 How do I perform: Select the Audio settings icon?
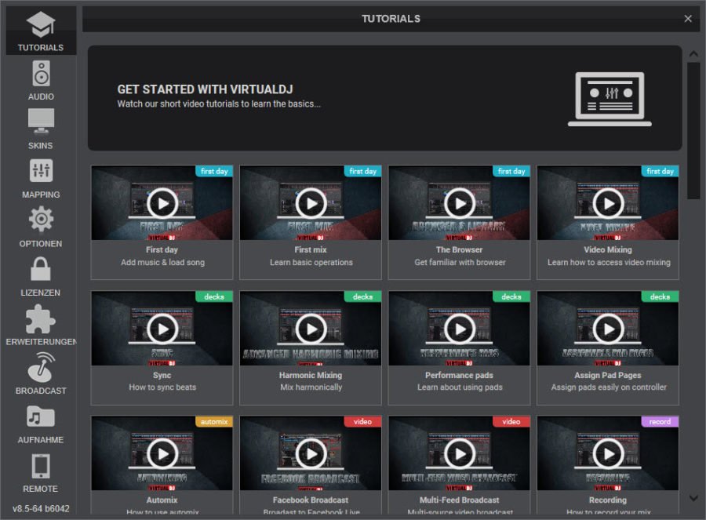click(x=40, y=78)
